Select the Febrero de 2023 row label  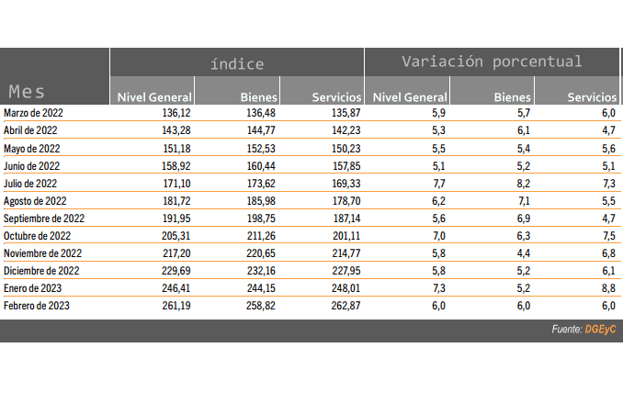[37, 306]
